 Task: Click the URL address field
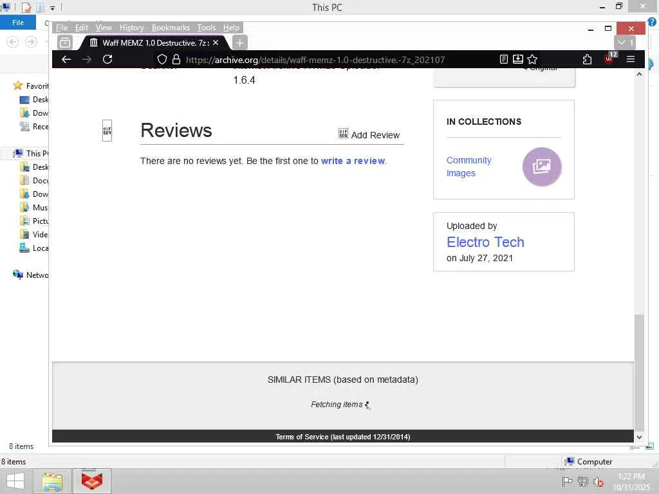[x=315, y=60]
